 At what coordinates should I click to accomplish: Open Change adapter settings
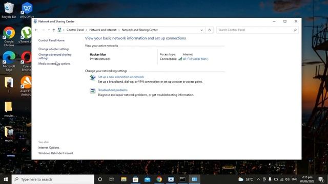point(54,49)
